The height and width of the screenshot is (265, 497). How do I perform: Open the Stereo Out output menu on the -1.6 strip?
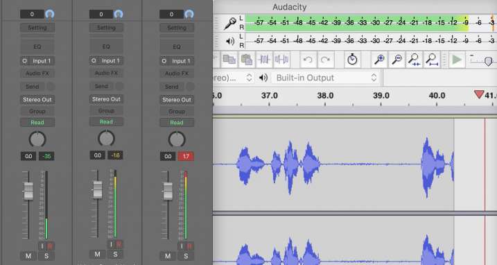(106, 99)
